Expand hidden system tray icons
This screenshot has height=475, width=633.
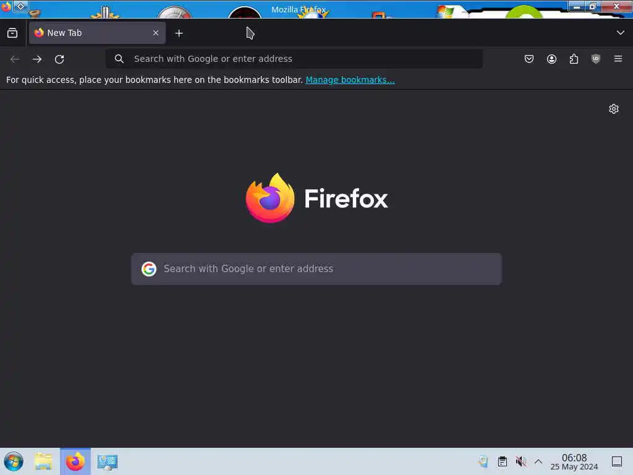pyautogui.click(x=538, y=461)
